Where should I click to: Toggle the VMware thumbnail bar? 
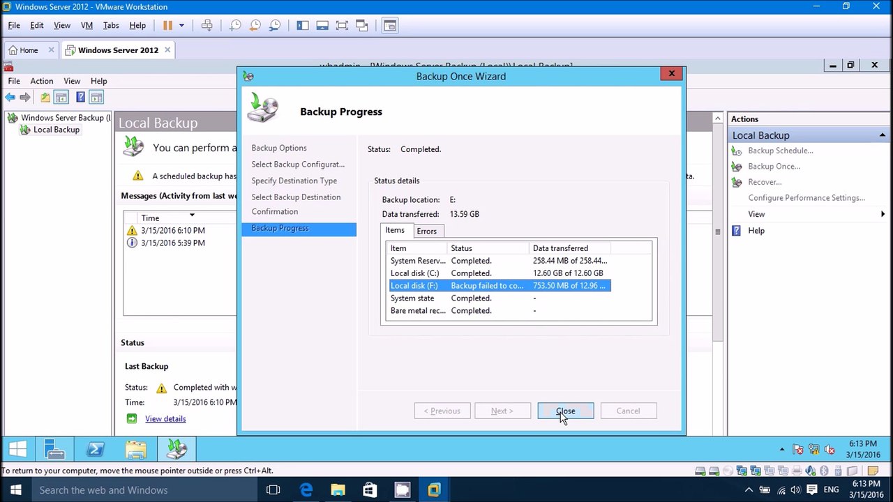pos(322,25)
